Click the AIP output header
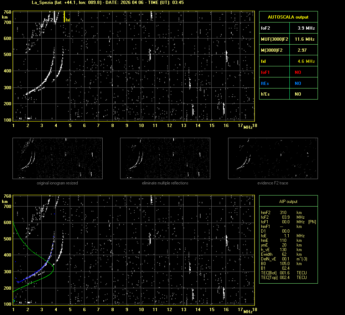Screen dimensions: 345x315 (x=288, y=202)
